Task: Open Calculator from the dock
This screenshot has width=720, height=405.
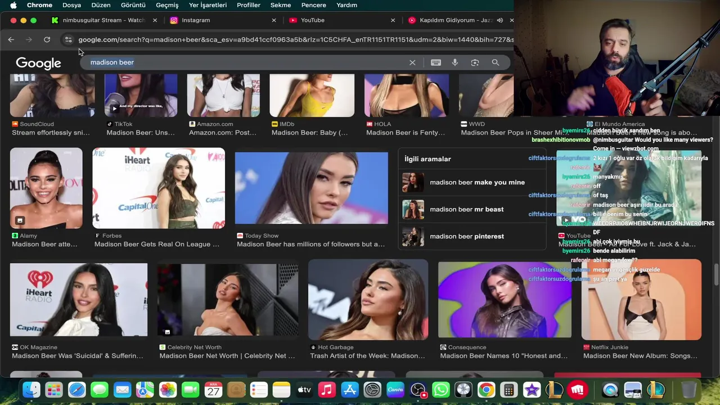Action: pos(509,390)
